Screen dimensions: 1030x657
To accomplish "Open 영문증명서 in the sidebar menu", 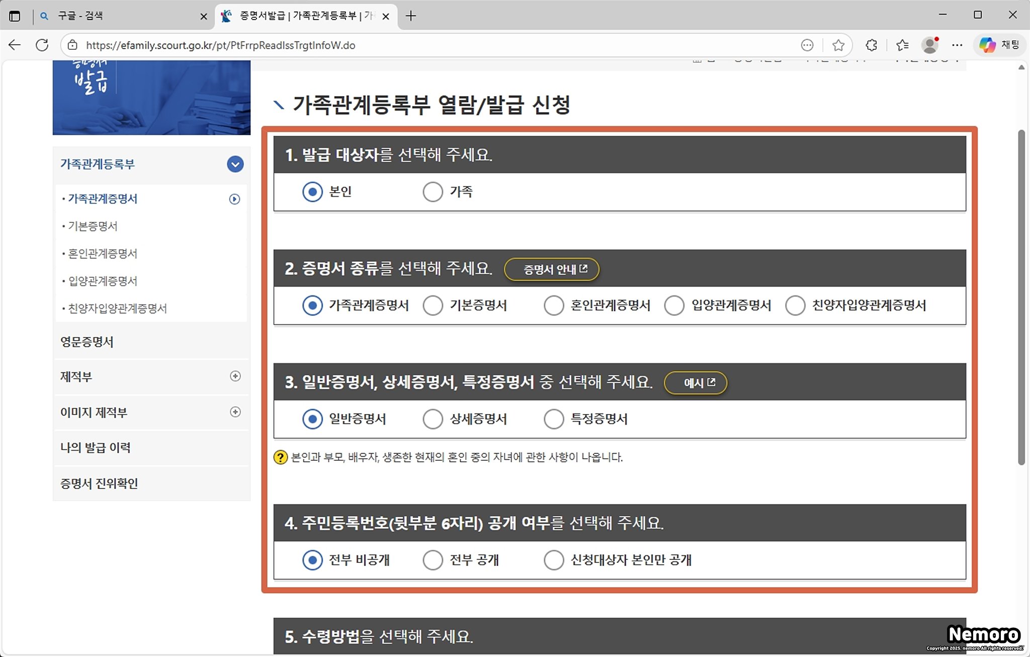I will (87, 342).
